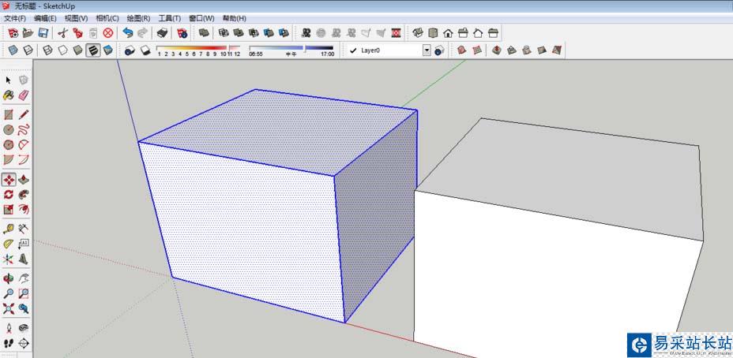Open the 相机(C) menu
733x358 pixels.
click(107, 18)
